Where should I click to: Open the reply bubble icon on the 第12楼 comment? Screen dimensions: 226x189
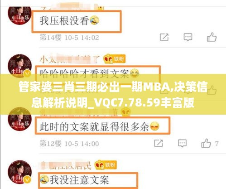click(182, 143)
